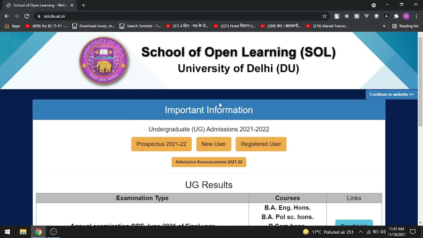Click the UG Results heading
This screenshot has height=238, width=423.
click(209, 185)
